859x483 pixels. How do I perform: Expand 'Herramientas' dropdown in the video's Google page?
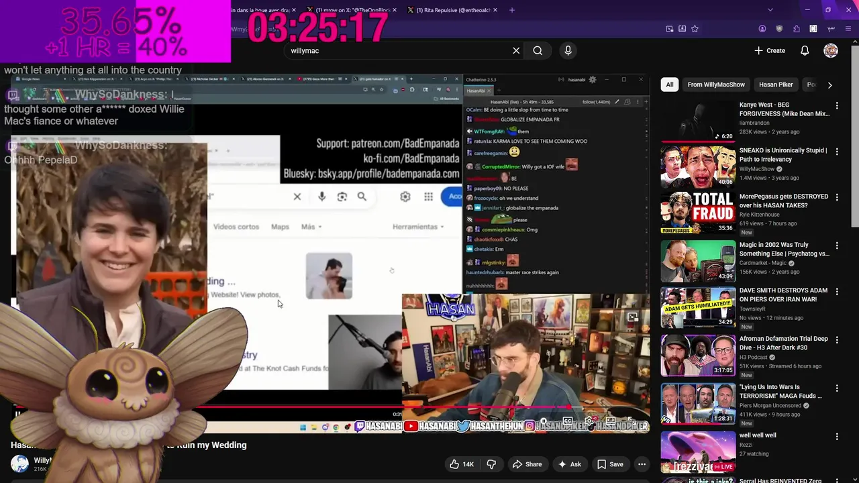click(x=418, y=227)
